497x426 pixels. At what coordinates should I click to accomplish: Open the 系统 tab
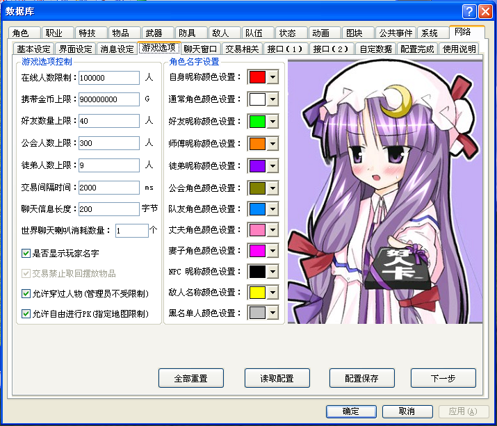click(x=432, y=33)
